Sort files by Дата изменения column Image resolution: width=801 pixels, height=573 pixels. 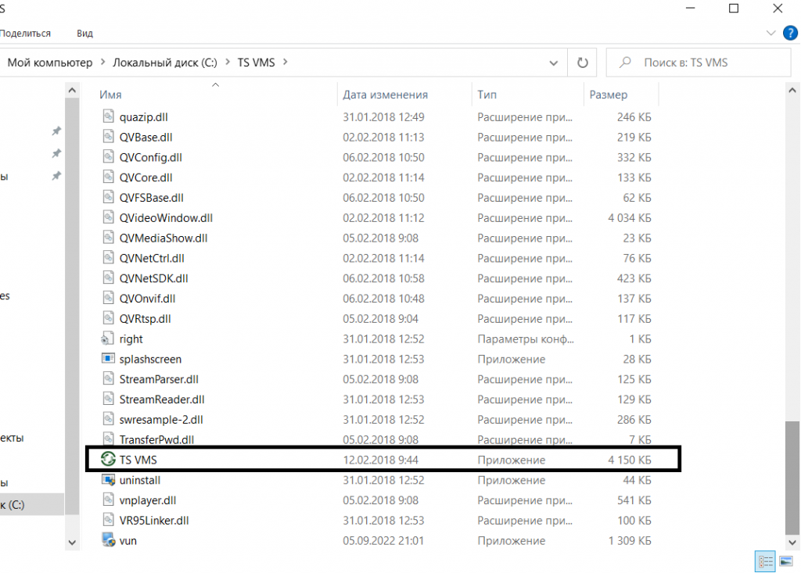(386, 95)
